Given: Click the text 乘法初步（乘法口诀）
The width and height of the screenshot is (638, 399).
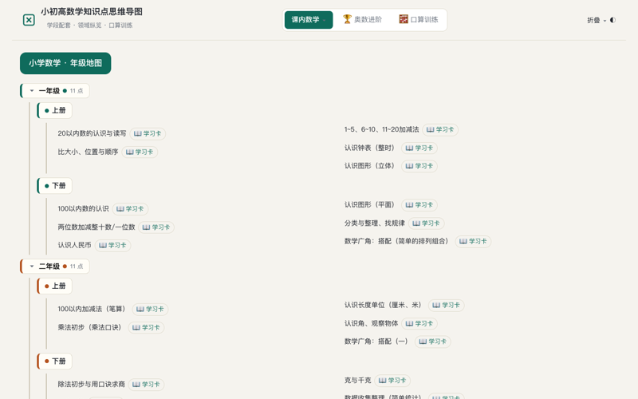Looking at the screenshot, I should 91,327.
